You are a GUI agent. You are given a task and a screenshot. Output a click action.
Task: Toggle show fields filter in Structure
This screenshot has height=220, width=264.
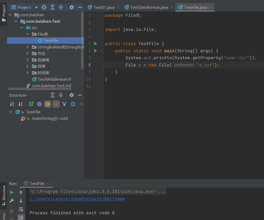coord(48,104)
